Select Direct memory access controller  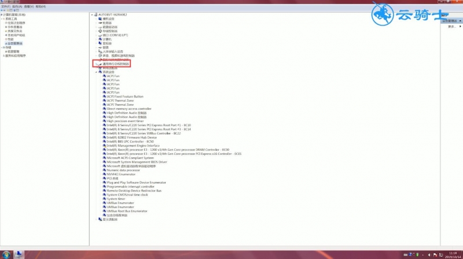point(129,109)
